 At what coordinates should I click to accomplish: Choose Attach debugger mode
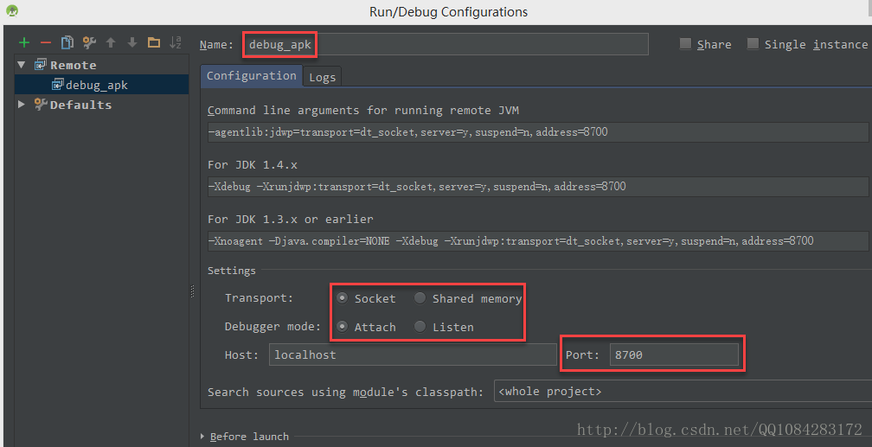tap(342, 326)
